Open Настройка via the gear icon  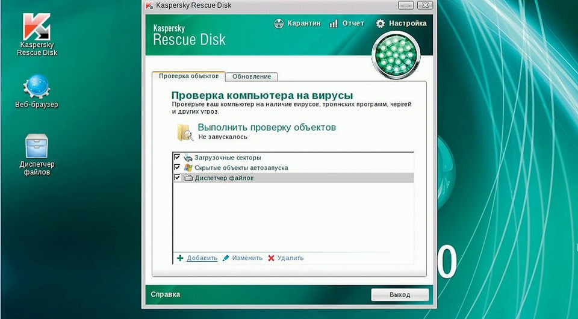pos(381,23)
